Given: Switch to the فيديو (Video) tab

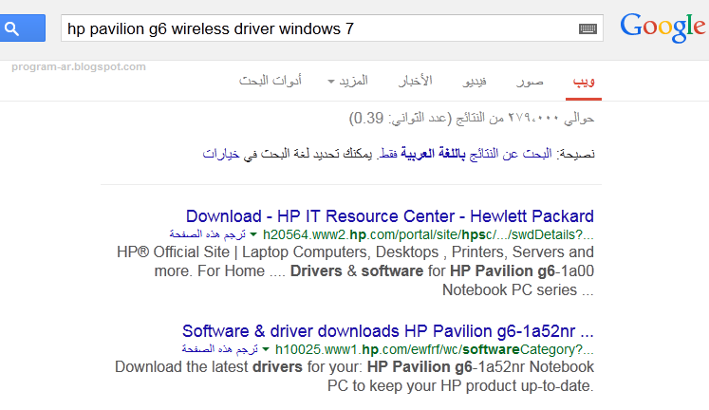Looking at the screenshot, I should (475, 82).
